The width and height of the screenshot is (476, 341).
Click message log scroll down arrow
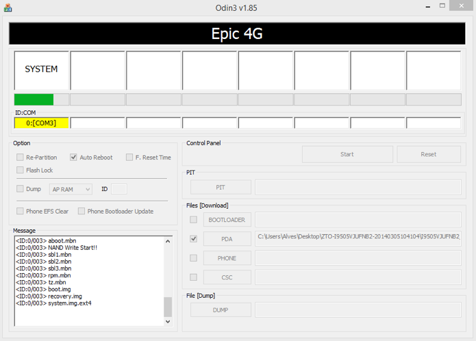click(168, 321)
